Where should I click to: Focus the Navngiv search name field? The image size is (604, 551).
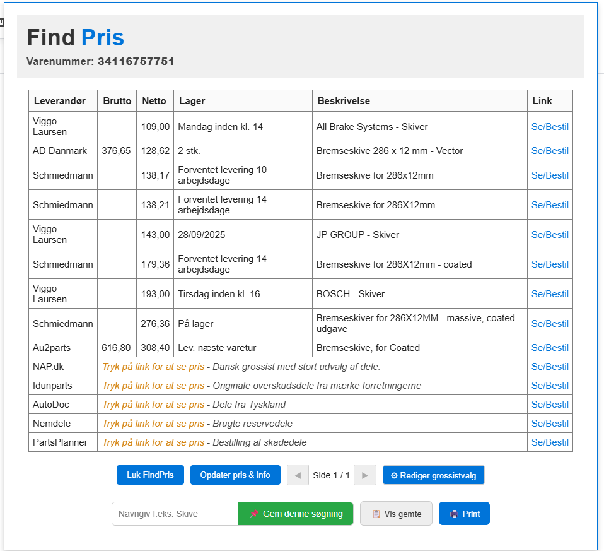click(175, 514)
